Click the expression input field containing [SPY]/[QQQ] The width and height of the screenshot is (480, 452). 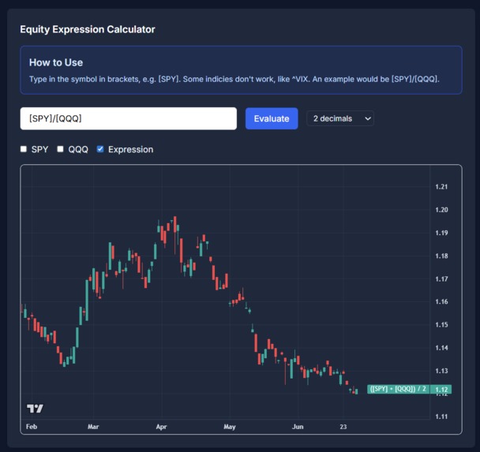(128, 118)
